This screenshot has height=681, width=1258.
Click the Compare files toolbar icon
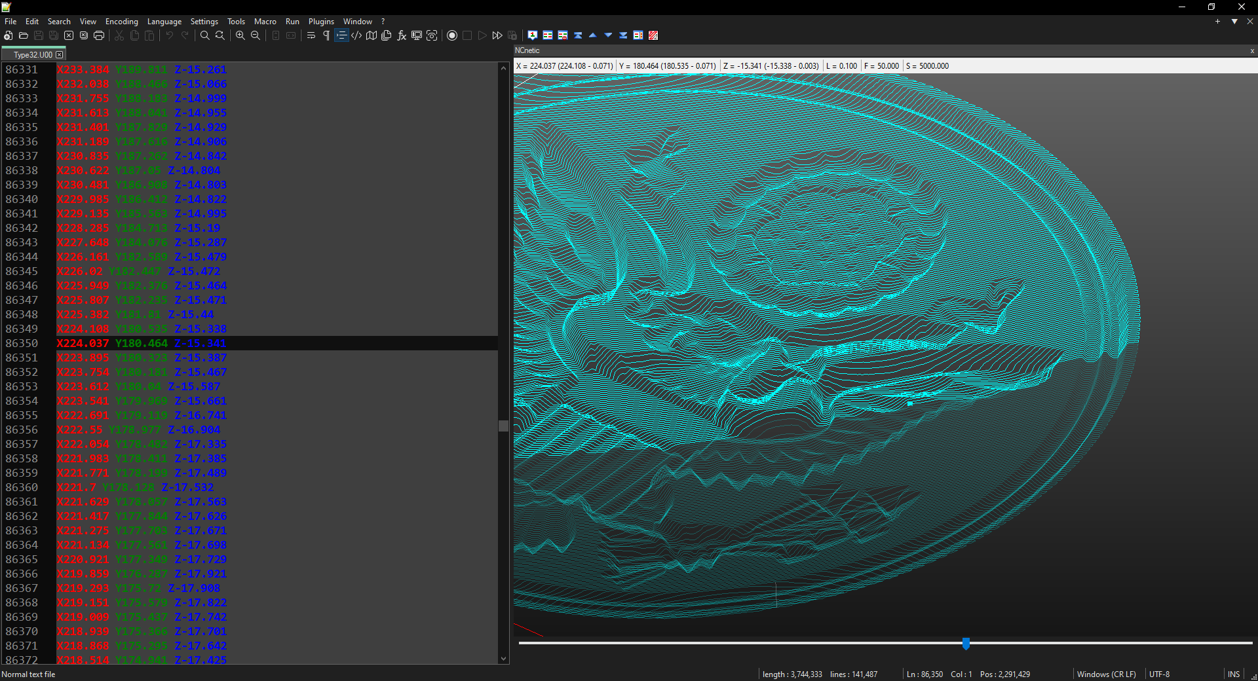tap(548, 35)
